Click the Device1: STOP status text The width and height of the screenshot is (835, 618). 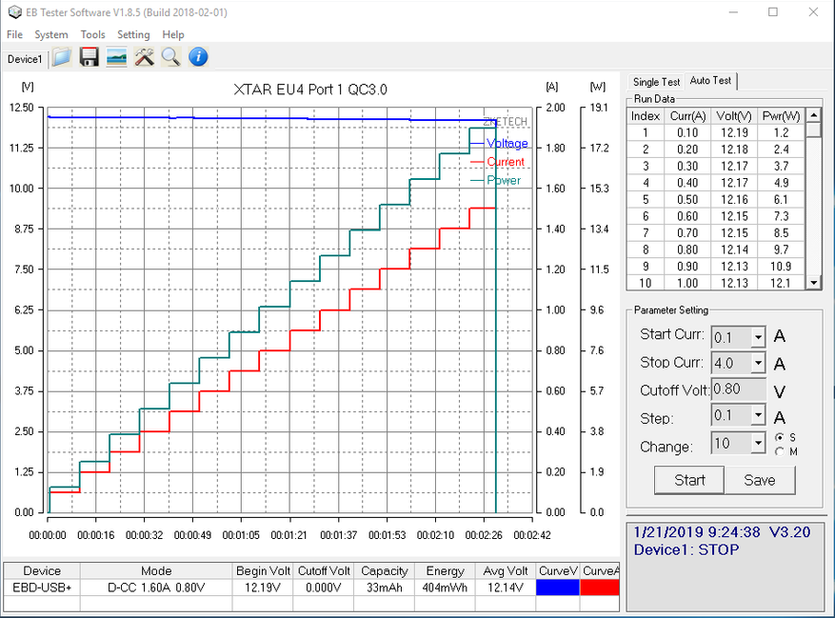[686, 549]
